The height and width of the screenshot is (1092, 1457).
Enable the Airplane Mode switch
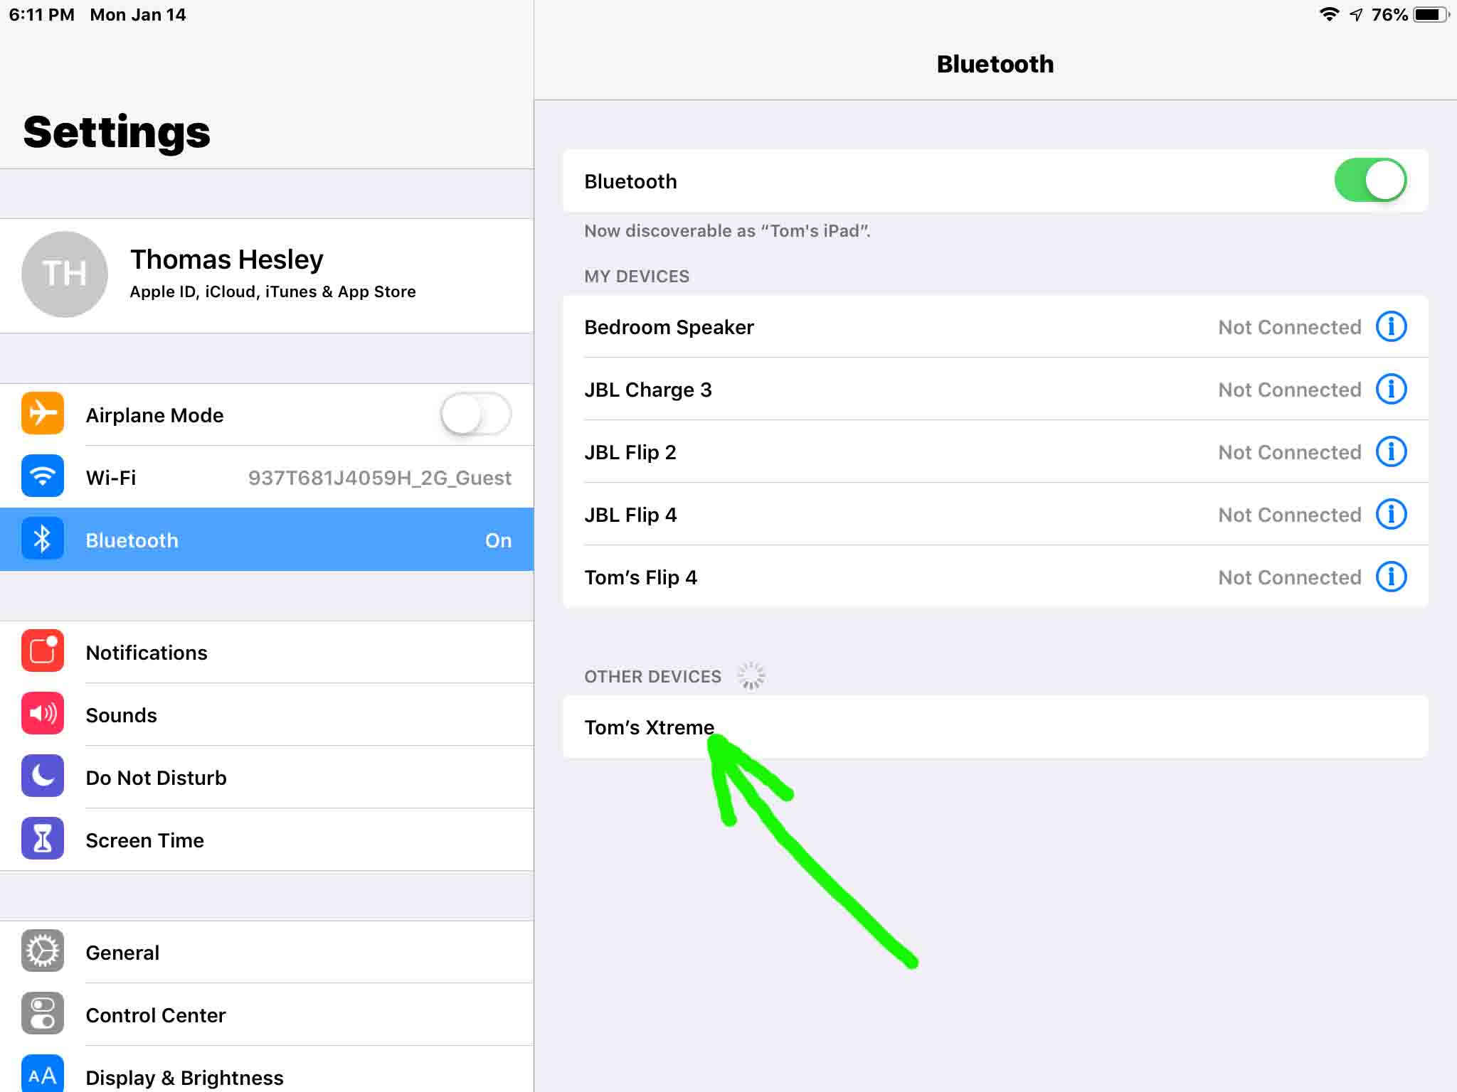point(475,414)
